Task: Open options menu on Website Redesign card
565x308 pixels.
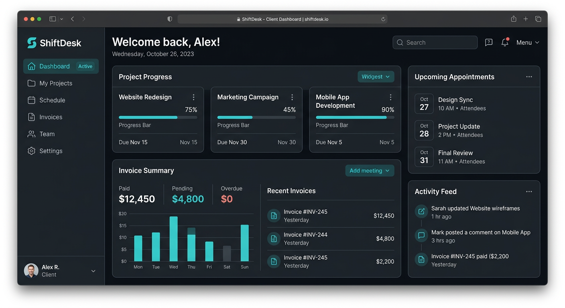Action: tap(193, 97)
